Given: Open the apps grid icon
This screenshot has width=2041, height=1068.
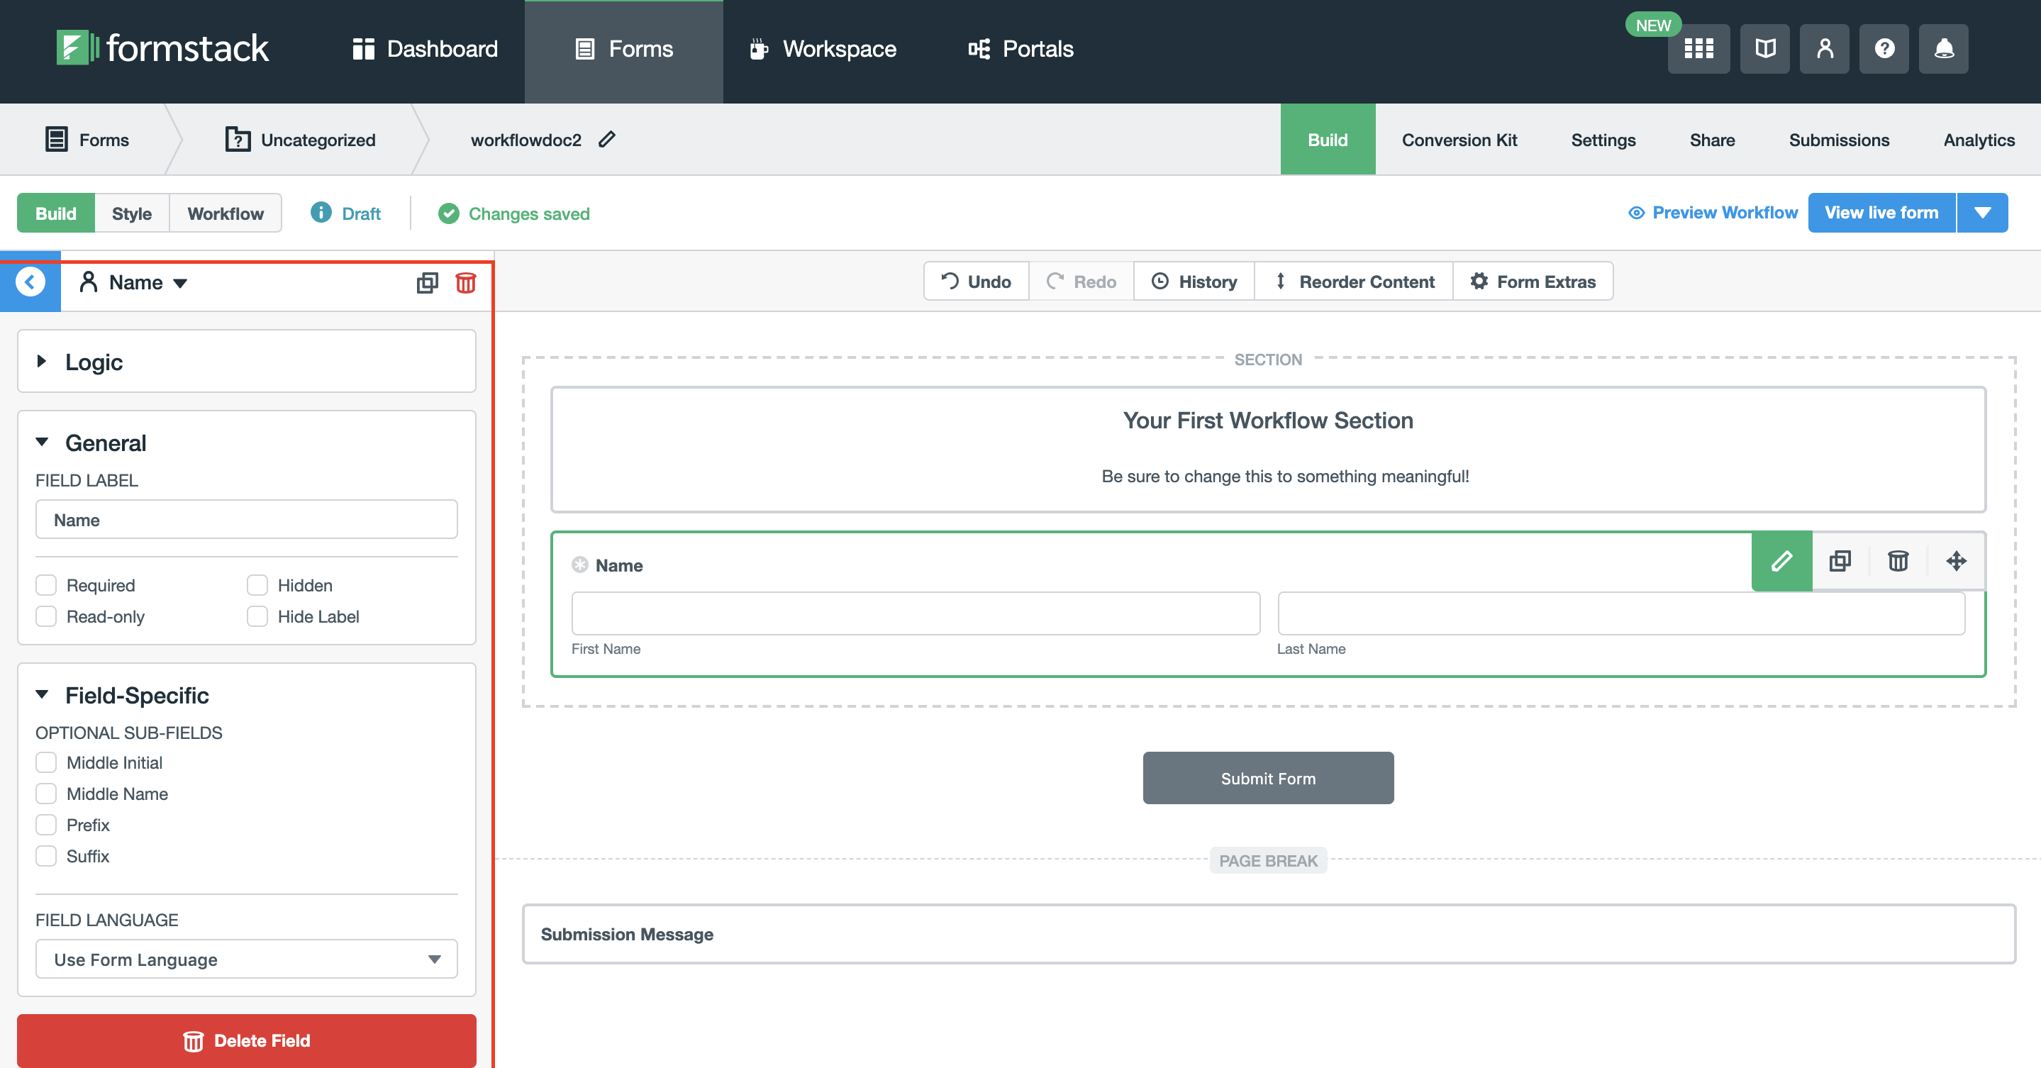Looking at the screenshot, I should (1698, 49).
